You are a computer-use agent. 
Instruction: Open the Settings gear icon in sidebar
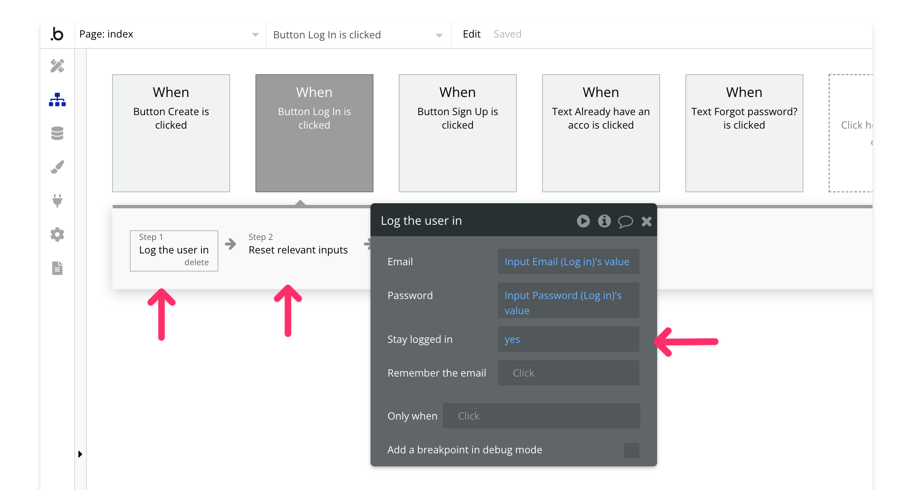tap(57, 234)
